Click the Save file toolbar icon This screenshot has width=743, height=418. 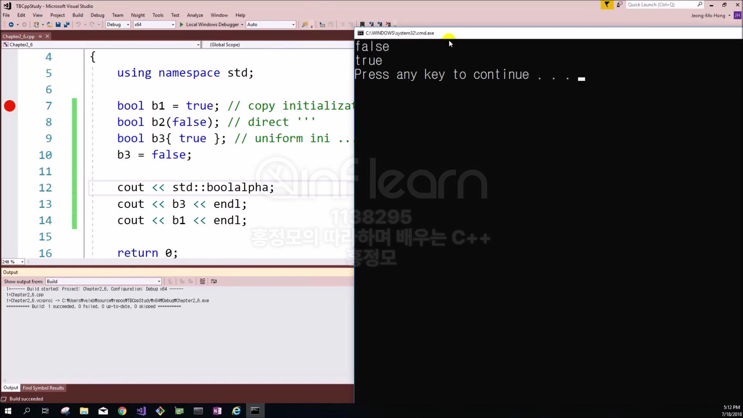click(x=58, y=24)
